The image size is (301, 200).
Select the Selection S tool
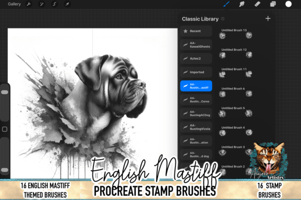(x=54, y=4)
